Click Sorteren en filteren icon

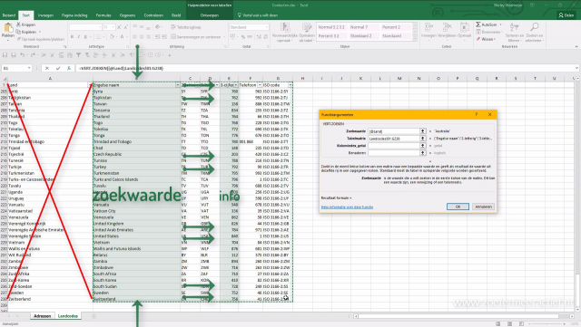click(x=515, y=26)
